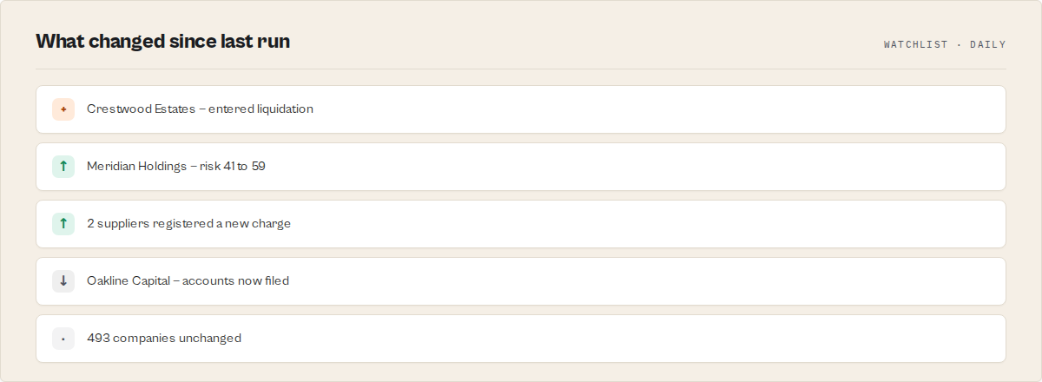Open the Meridian Holdings company name

point(137,167)
